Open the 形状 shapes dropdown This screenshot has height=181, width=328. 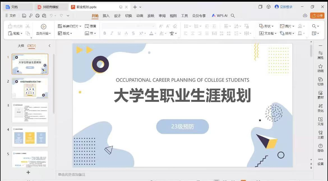click(266, 26)
